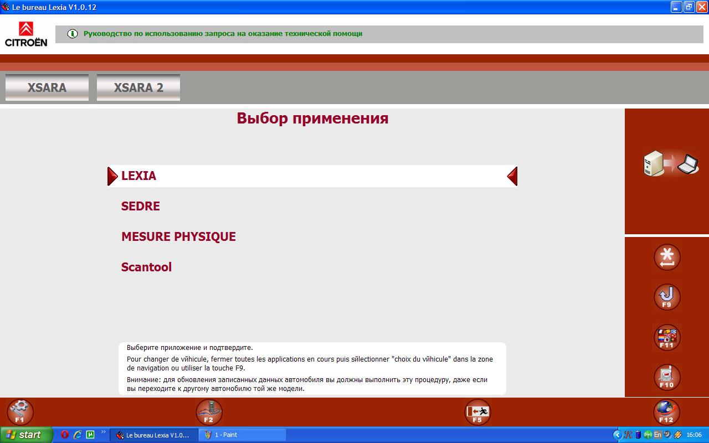Select the MESURE PHYSIQUE entry
Viewport: 709px width, 443px height.
(178, 236)
